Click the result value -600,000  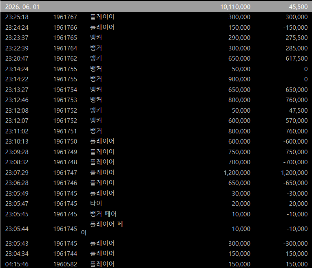click(296, 142)
